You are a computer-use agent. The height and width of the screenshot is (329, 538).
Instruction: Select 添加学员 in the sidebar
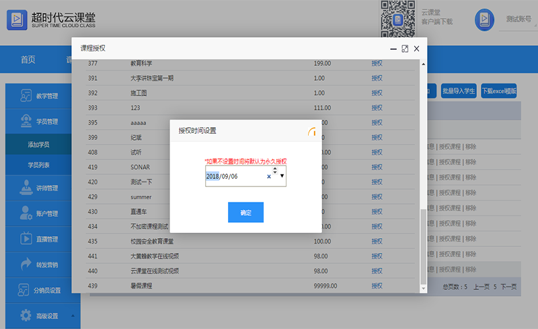[38, 145]
